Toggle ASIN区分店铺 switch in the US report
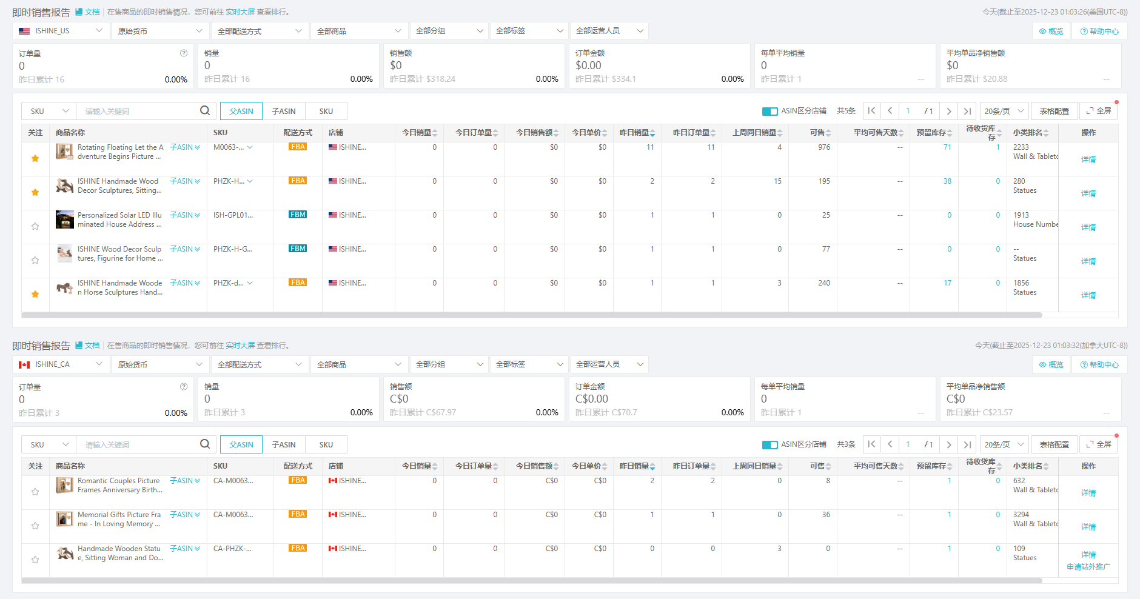 click(769, 111)
